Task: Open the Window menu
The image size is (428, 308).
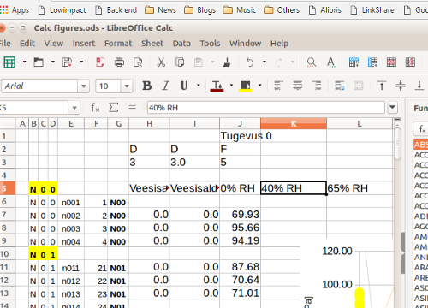Action: click(x=246, y=44)
